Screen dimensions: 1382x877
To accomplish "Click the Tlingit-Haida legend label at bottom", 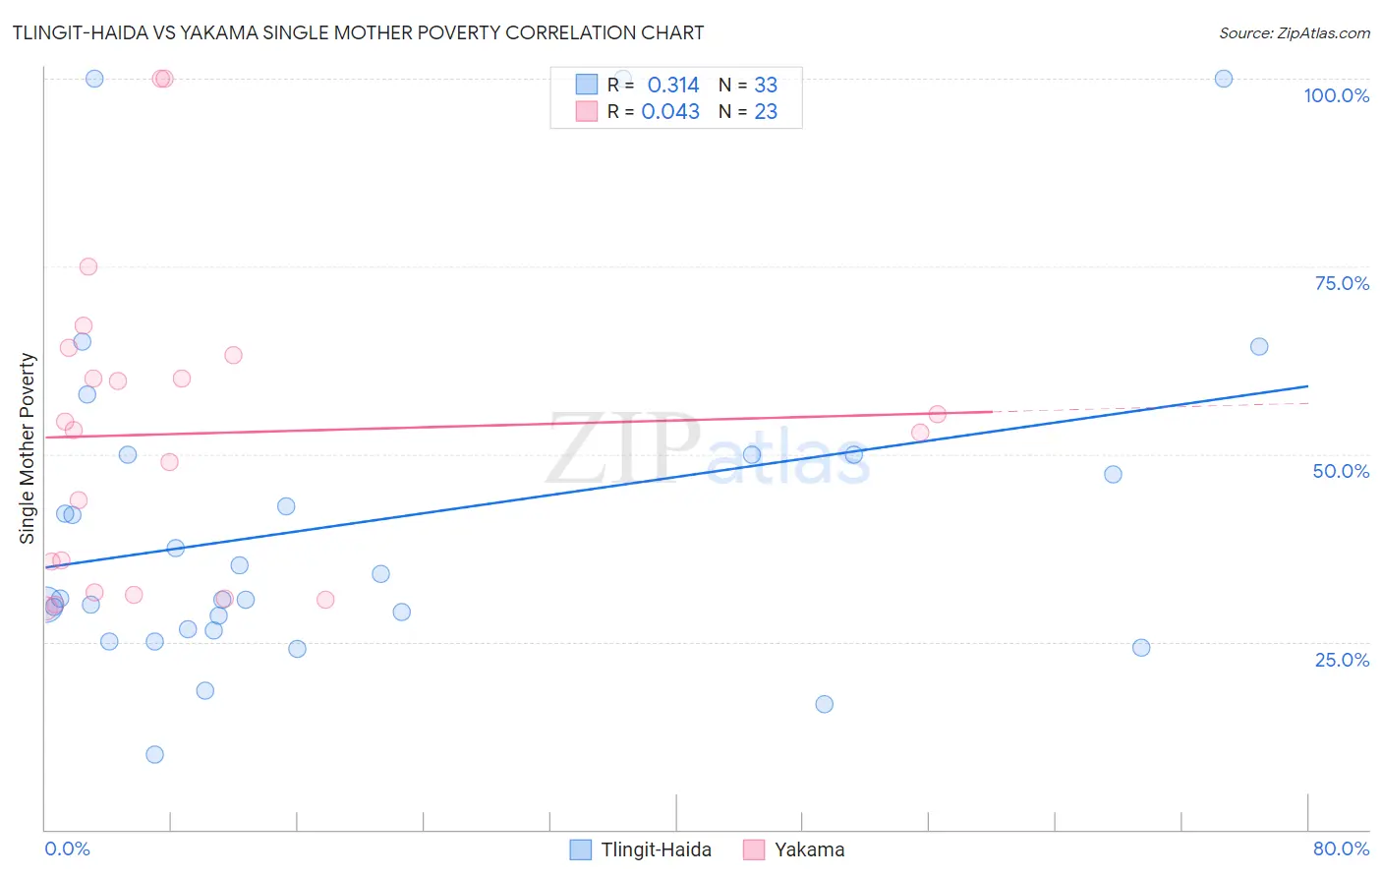I will pos(656,849).
